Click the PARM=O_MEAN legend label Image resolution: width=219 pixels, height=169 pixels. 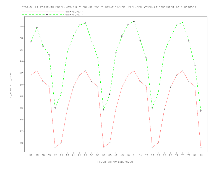pyautogui.click(x=74, y=12)
